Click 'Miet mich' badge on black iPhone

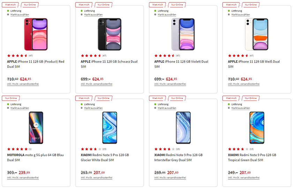84,5
